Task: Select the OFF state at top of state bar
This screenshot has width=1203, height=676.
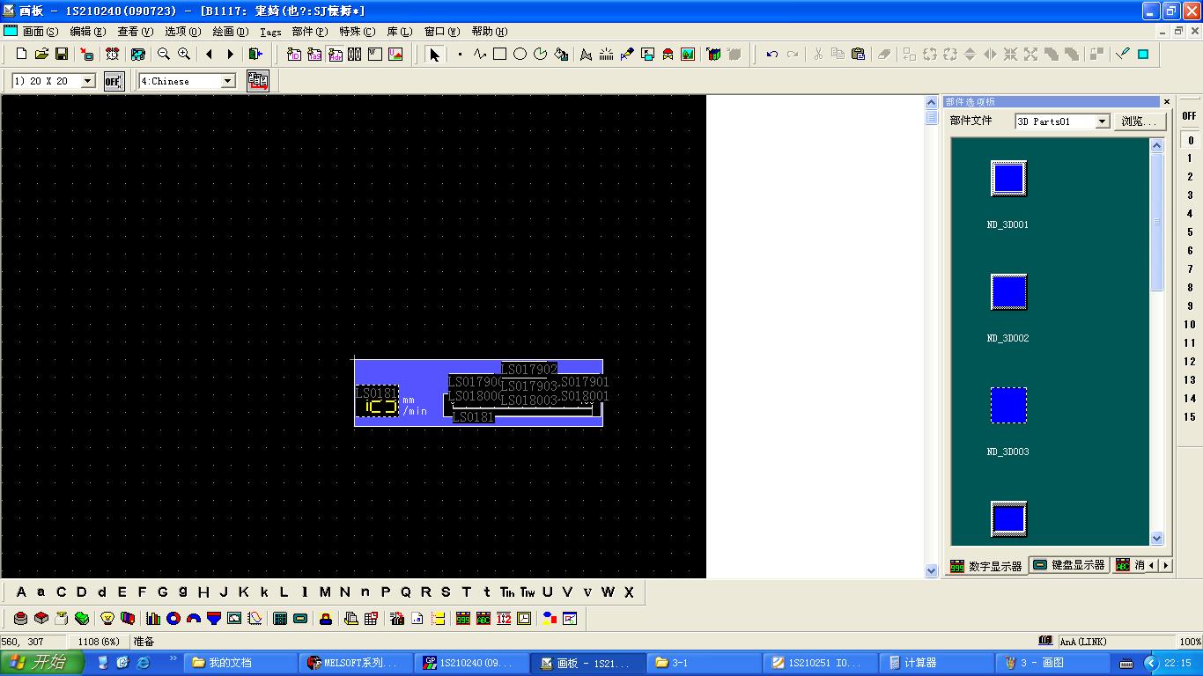Action: (x=1189, y=116)
